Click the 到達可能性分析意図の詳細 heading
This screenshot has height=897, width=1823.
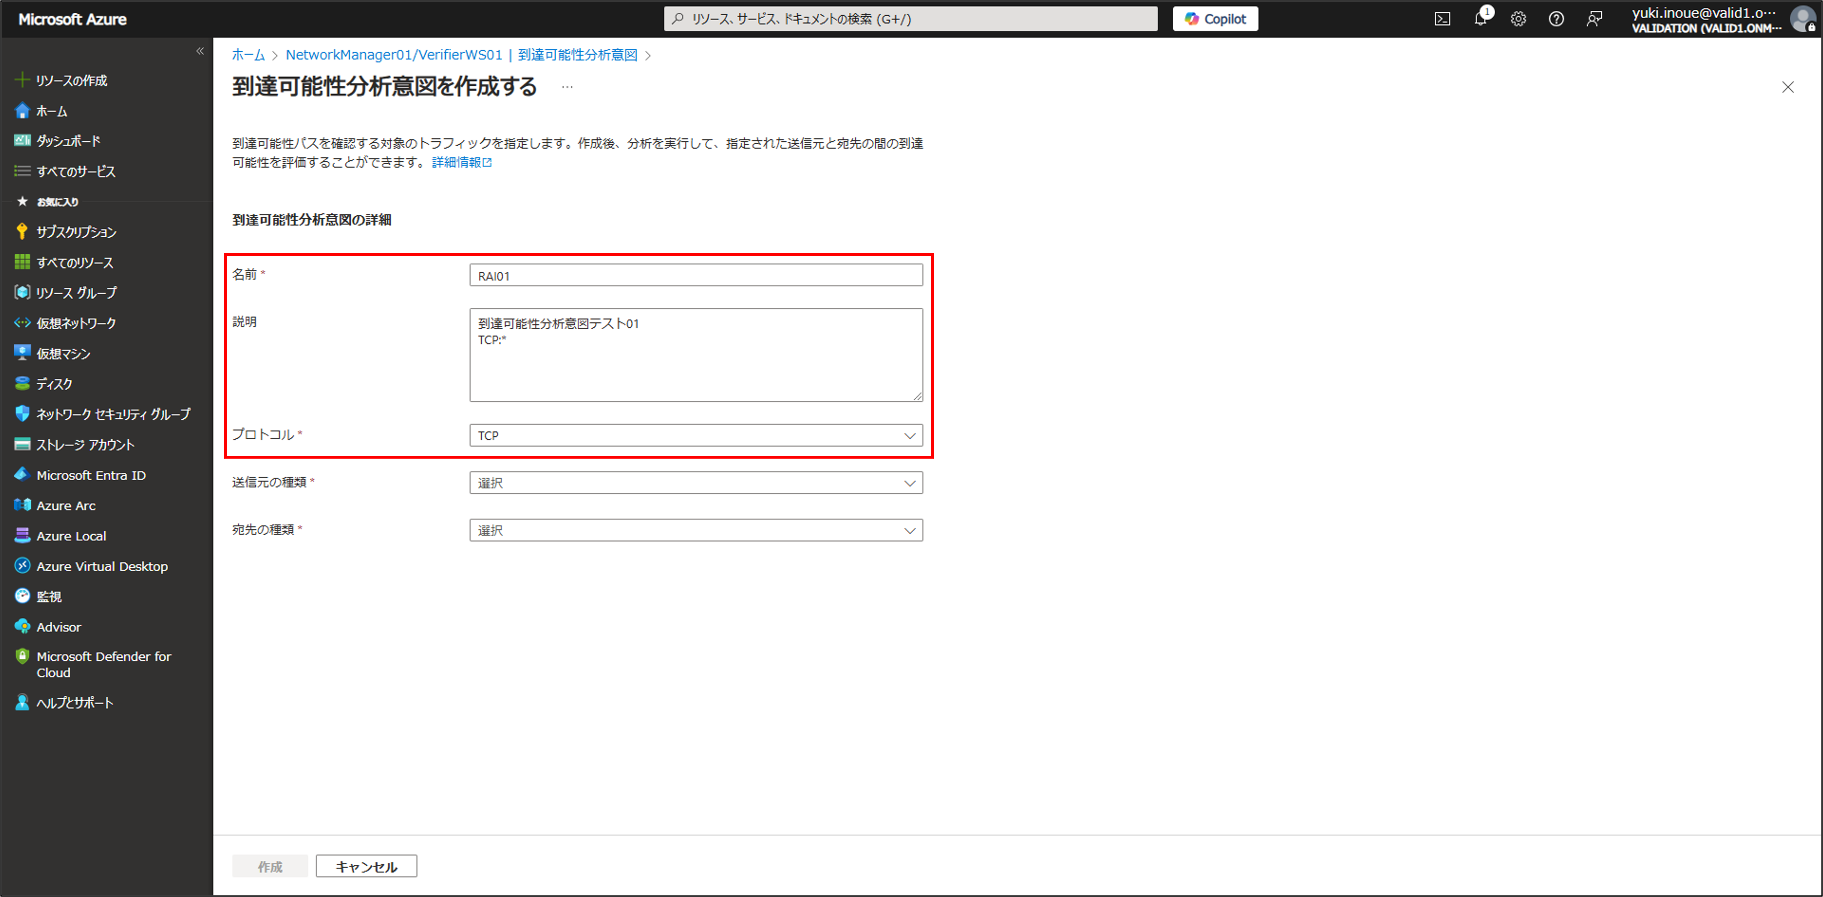(311, 220)
